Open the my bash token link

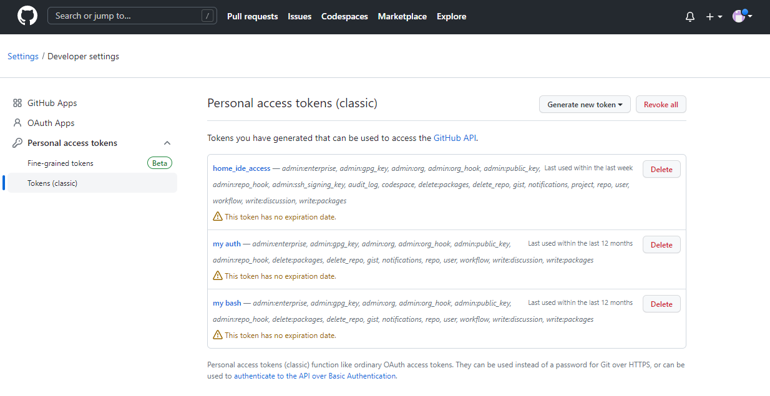pyautogui.click(x=227, y=303)
